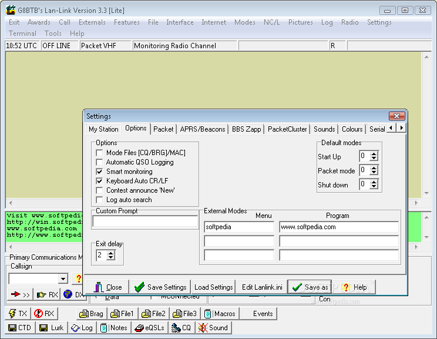Open the Terminal menu
Viewport: 437px width, 339px height.
(22, 33)
